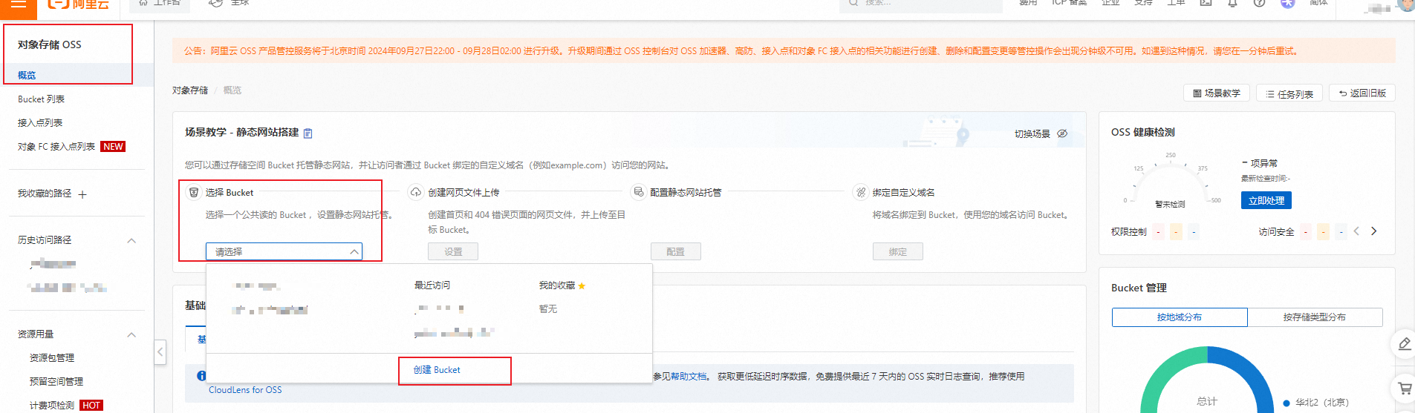Viewport: 1415px width, 413px height.
Task: Open the 请选择 Bucket dropdown
Action: click(284, 251)
